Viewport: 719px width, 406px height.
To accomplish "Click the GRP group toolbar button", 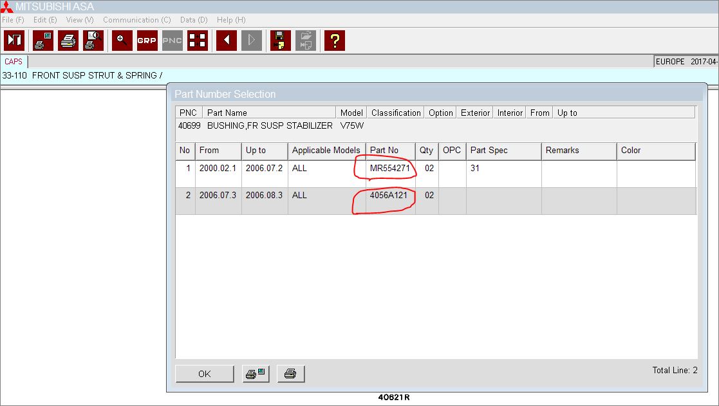I will click(147, 41).
